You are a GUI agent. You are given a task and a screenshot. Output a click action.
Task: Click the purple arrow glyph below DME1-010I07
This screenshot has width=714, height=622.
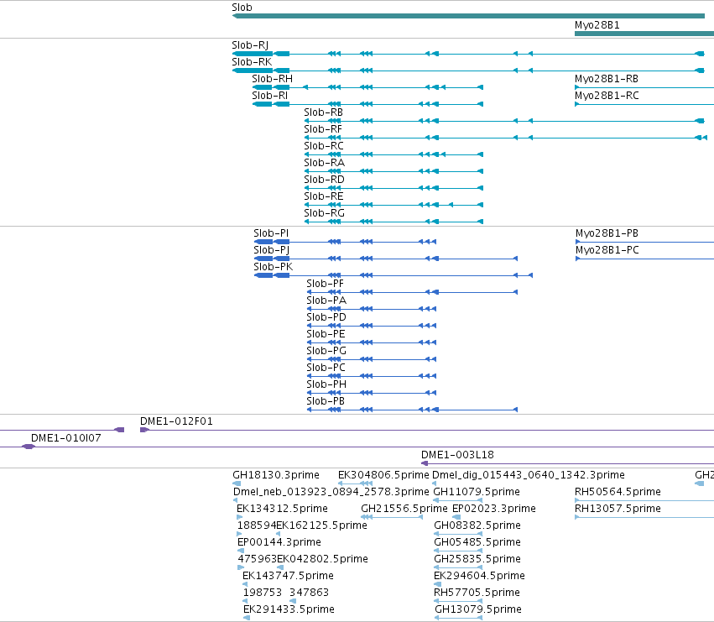point(29,447)
